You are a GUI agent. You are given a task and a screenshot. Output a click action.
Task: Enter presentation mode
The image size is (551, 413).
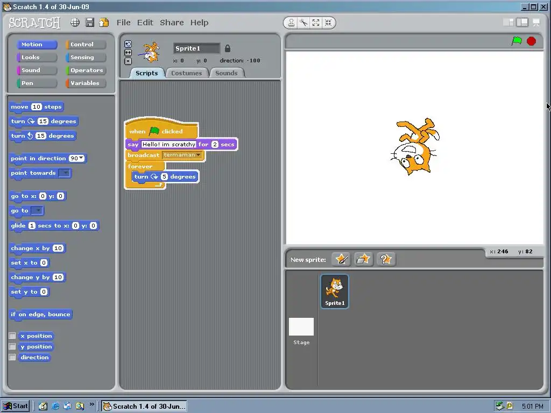pos(536,23)
